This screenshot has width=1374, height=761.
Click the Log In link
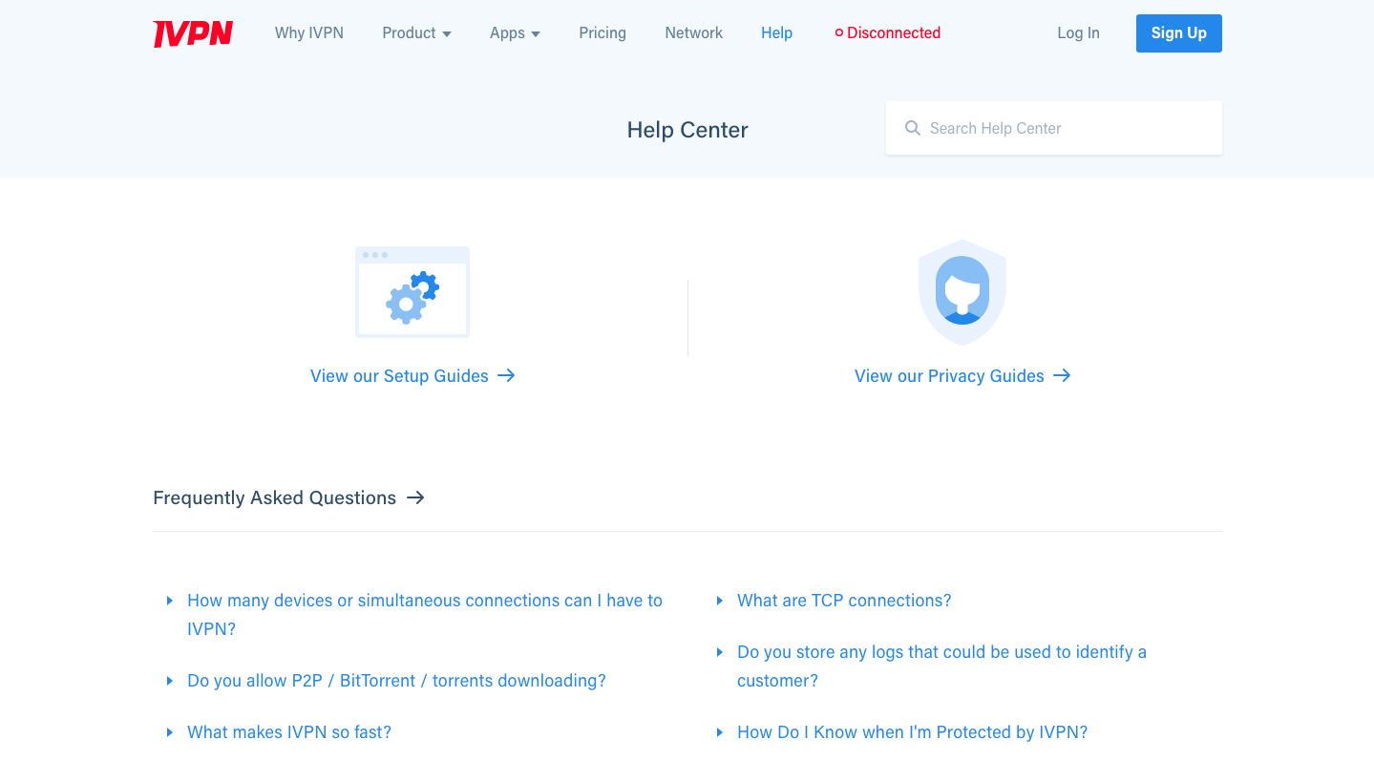click(1078, 32)
